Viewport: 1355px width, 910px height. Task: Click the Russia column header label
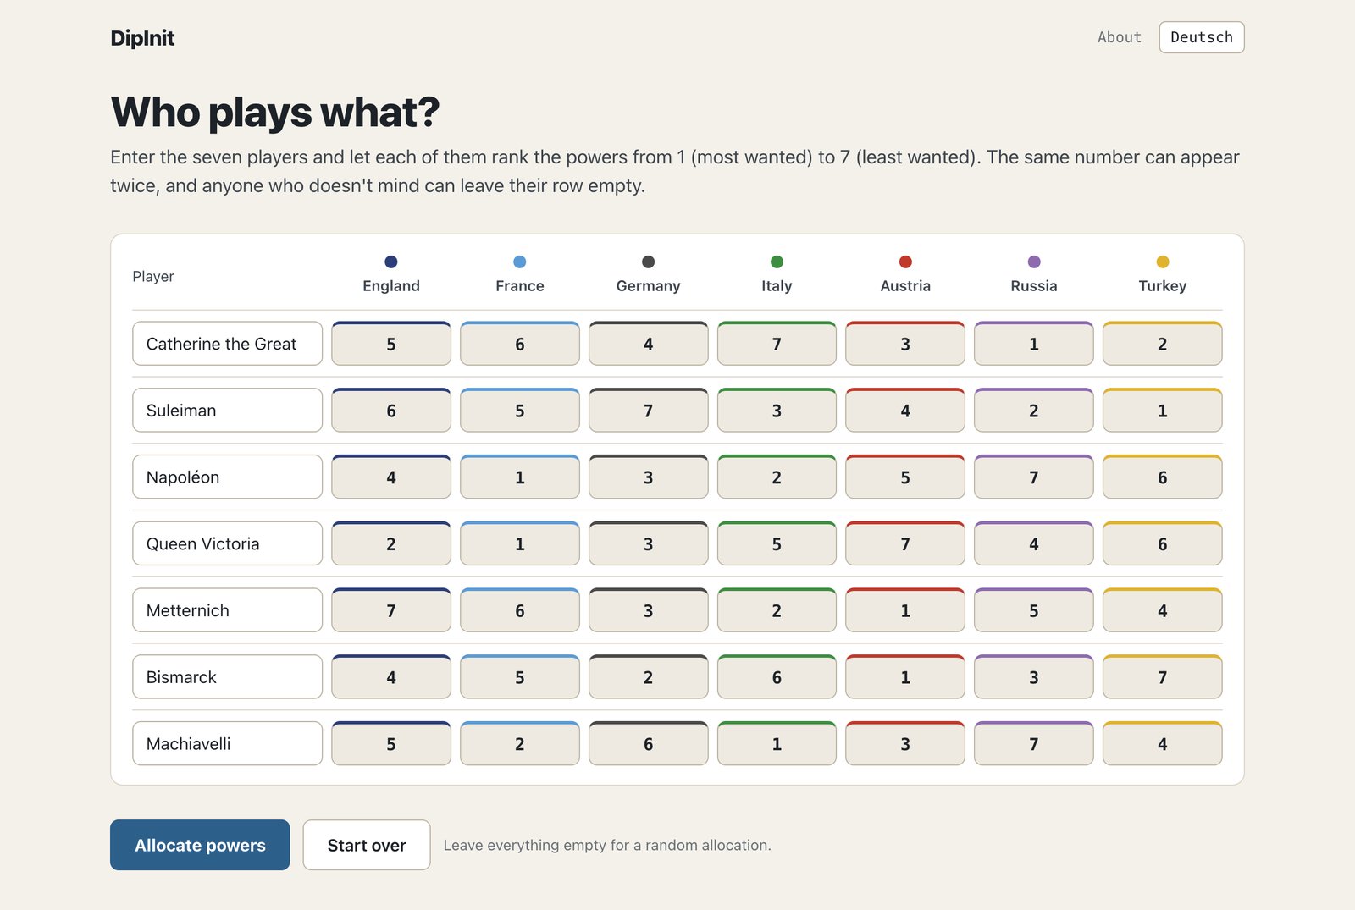click(x=1034, y=286)
